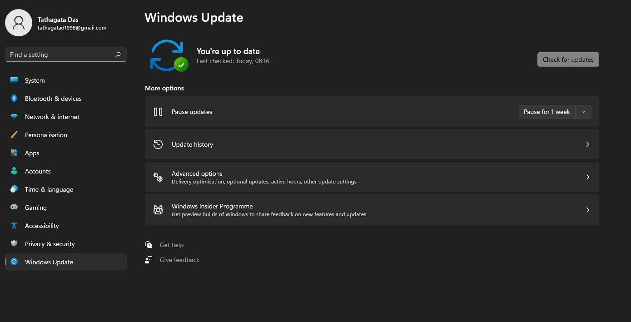Viewport: 631px width, 322px height.
Task: Open the Windows Insider Programme row
Action: click(372, 210)
